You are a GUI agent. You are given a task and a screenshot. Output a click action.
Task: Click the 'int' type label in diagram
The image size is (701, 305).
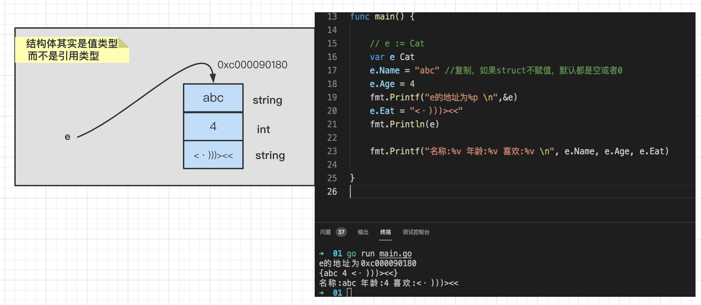point(263,129)
